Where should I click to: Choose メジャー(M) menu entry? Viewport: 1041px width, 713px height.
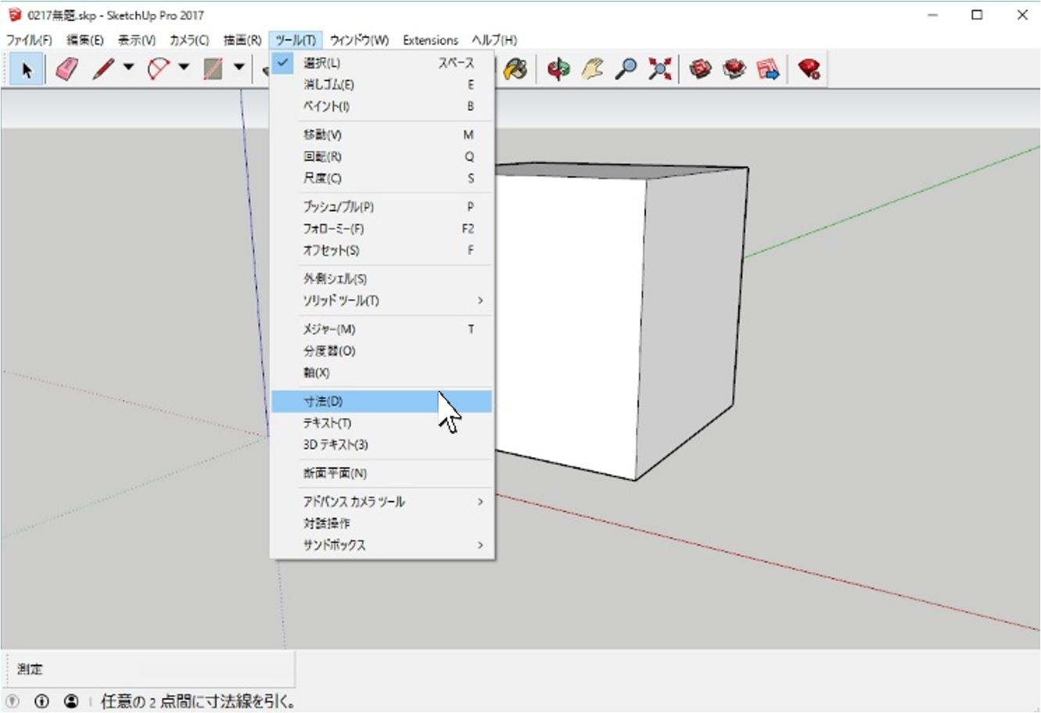(x=382, y=330)
